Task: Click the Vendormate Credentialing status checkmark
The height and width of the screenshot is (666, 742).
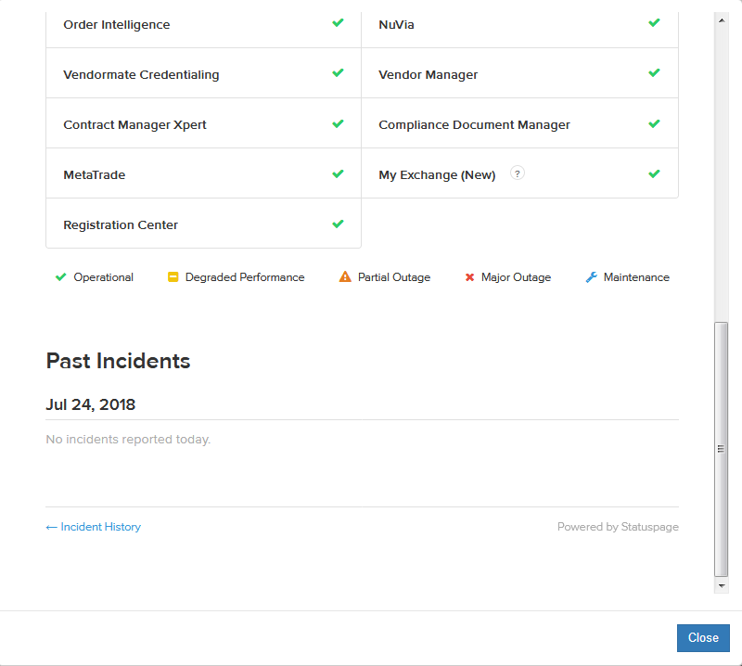Action: [338, 73]
